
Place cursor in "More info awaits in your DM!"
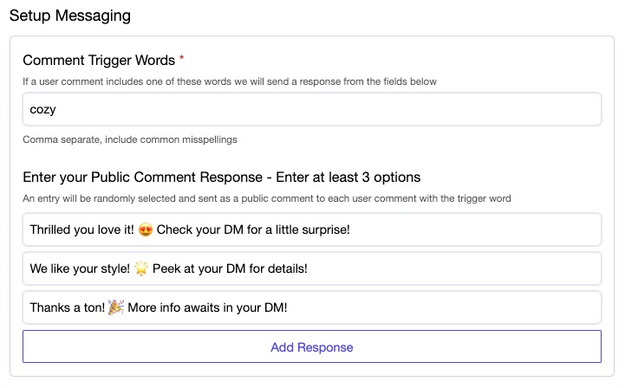206,307
